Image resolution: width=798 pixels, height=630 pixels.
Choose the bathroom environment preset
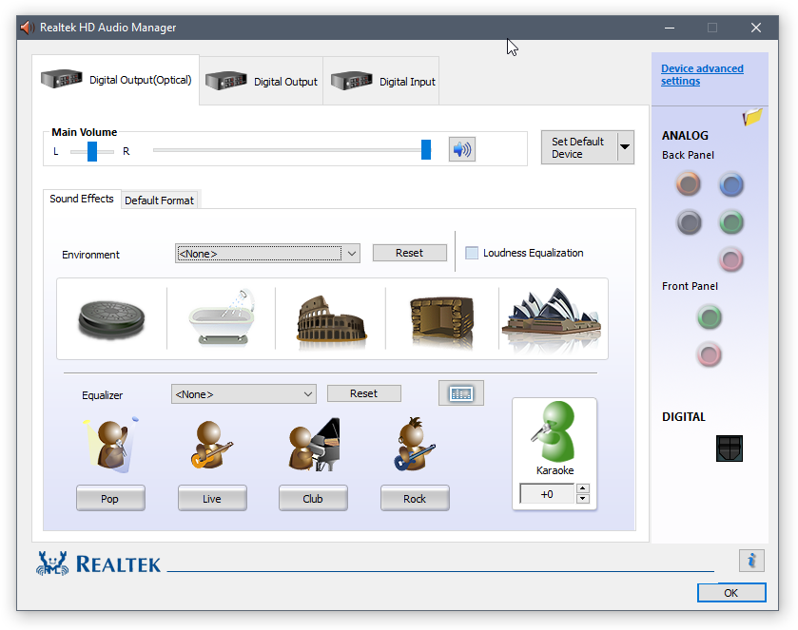[x=222, y=317]
